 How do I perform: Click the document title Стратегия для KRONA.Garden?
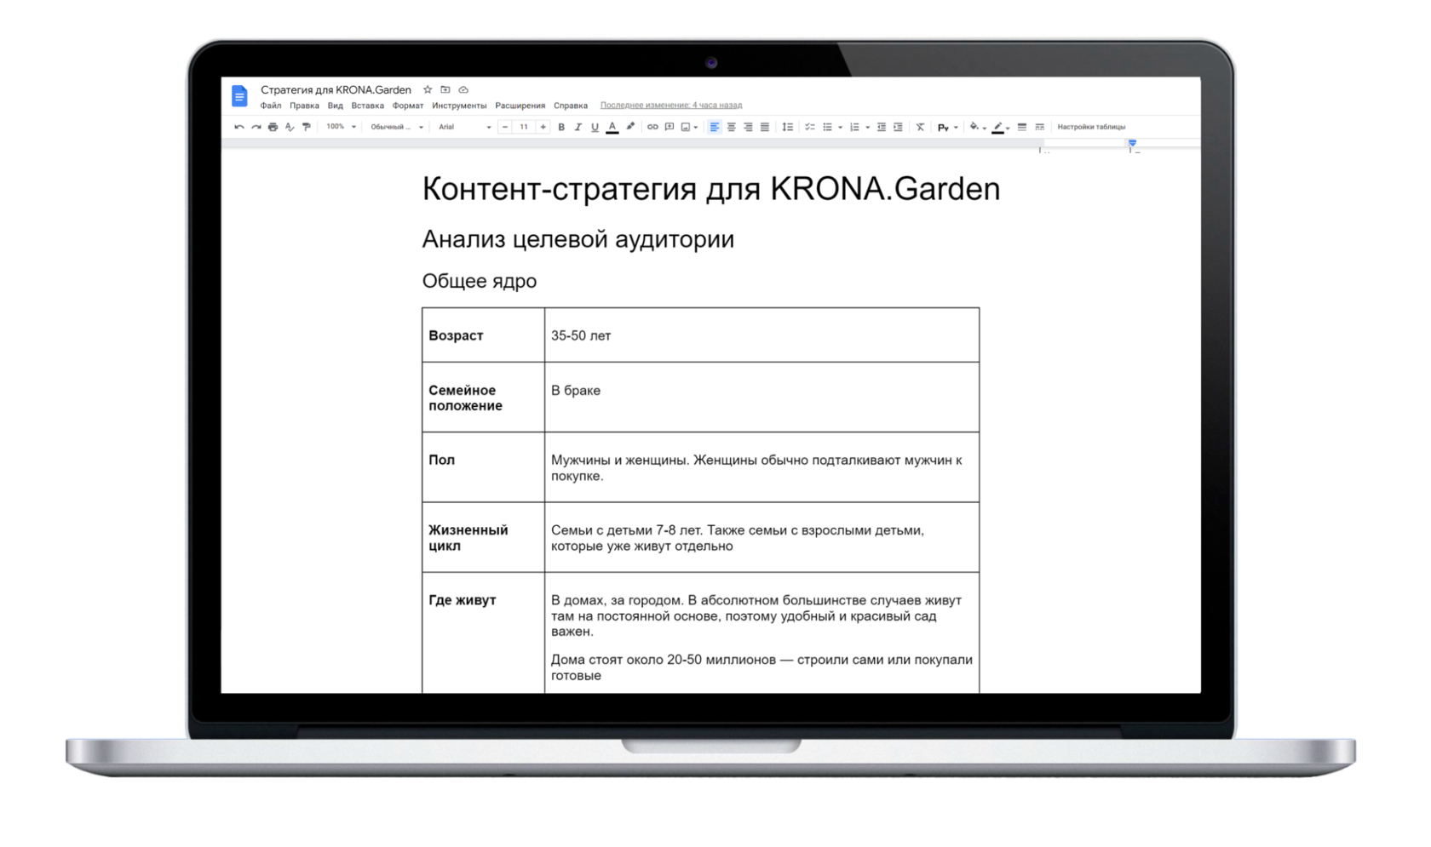point(336,89)
